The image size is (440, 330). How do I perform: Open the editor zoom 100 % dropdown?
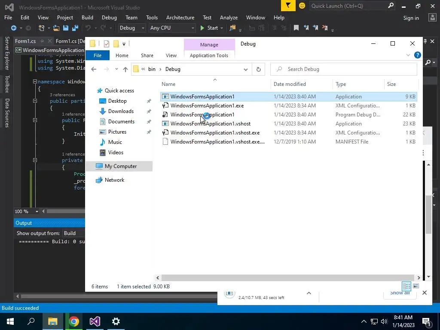[x=37, y=211]
